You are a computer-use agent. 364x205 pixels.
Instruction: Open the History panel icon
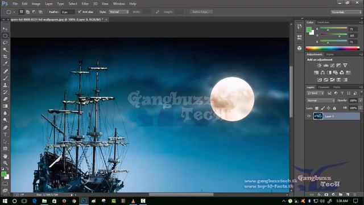[300, 26]
